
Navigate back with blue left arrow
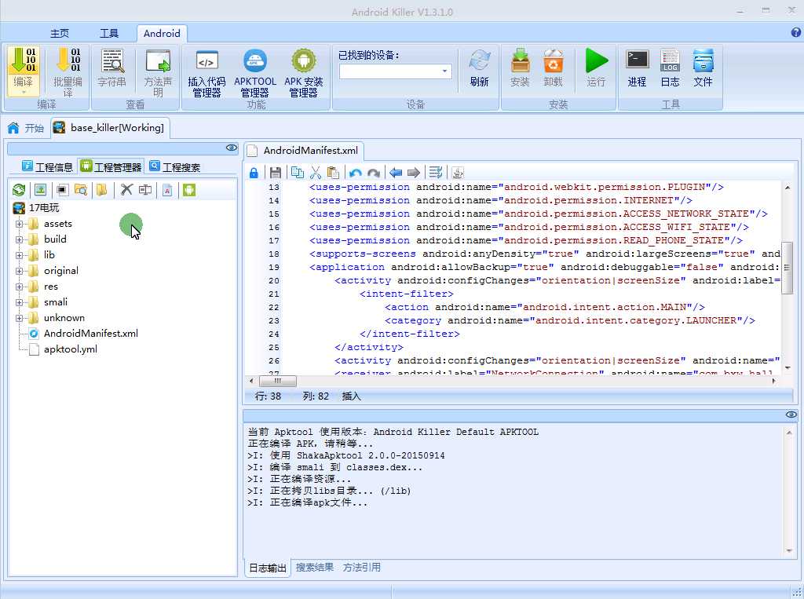[x=396, y=173]
